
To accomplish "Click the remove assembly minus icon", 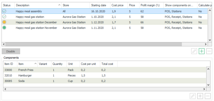I will pyautogui.click(x=209, y=51).
